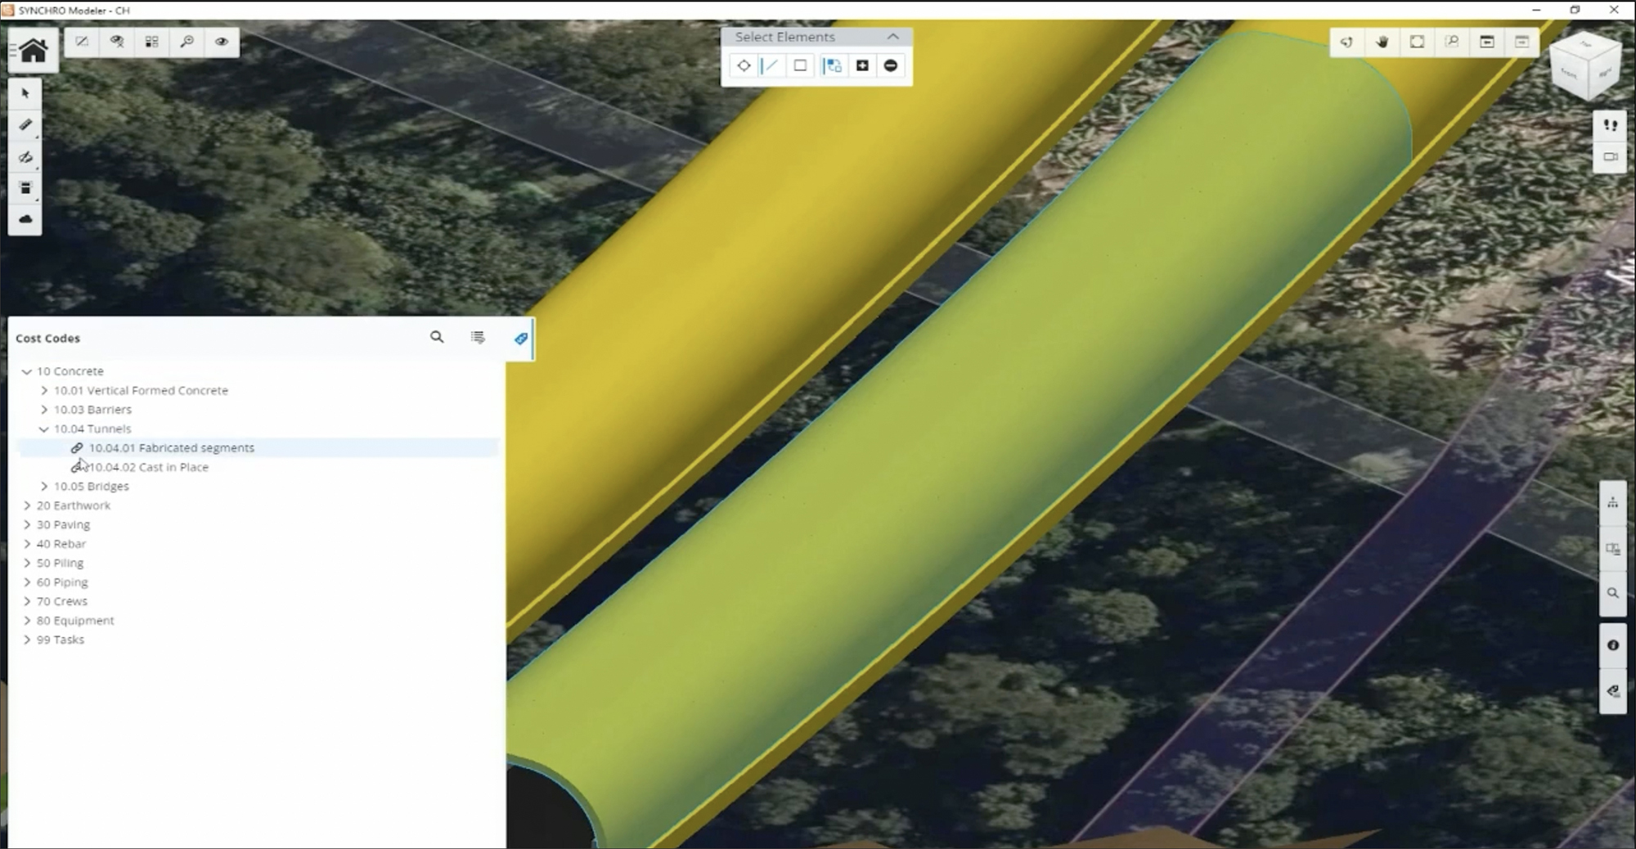
Task: Select the 10.05 Bridges label
Action: 92,486
